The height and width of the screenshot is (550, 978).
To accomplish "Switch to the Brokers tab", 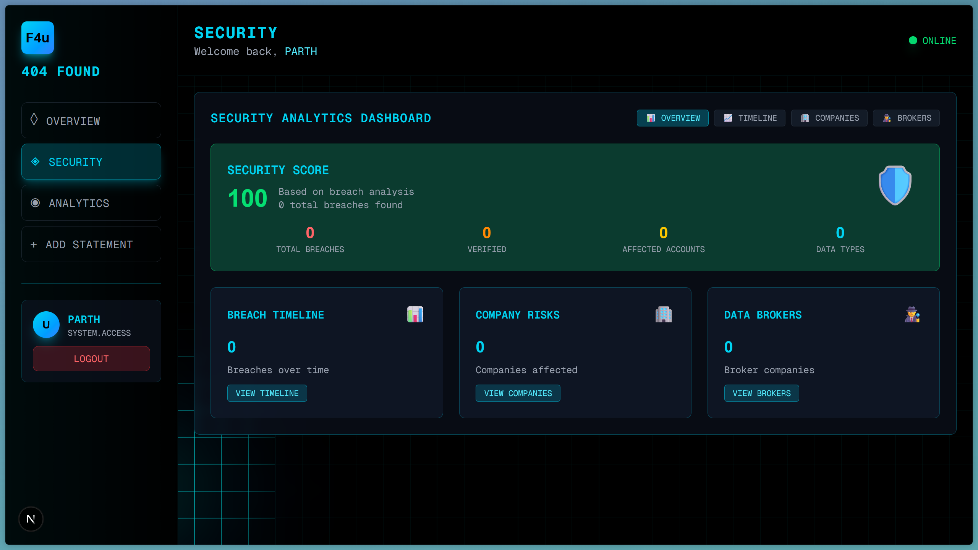I will click(906, 118).
